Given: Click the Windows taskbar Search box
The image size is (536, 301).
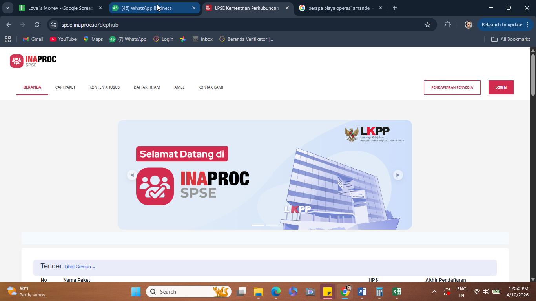Looking at the screenshot, I should coord(189,292).
